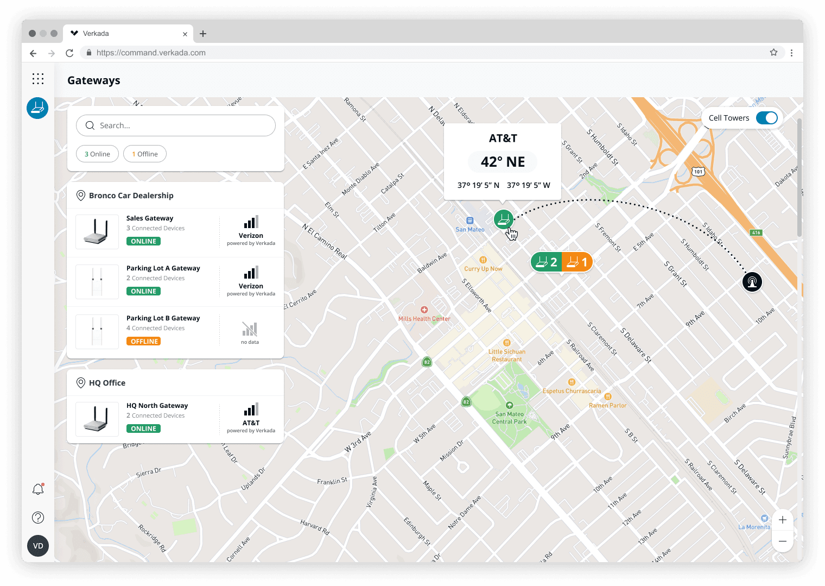Filter gateways by 1 Offline

tap(145, 154)
